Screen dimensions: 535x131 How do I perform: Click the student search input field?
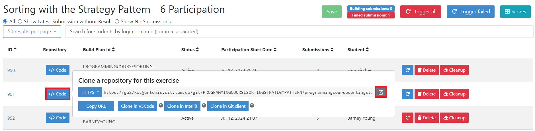point(299,32)
